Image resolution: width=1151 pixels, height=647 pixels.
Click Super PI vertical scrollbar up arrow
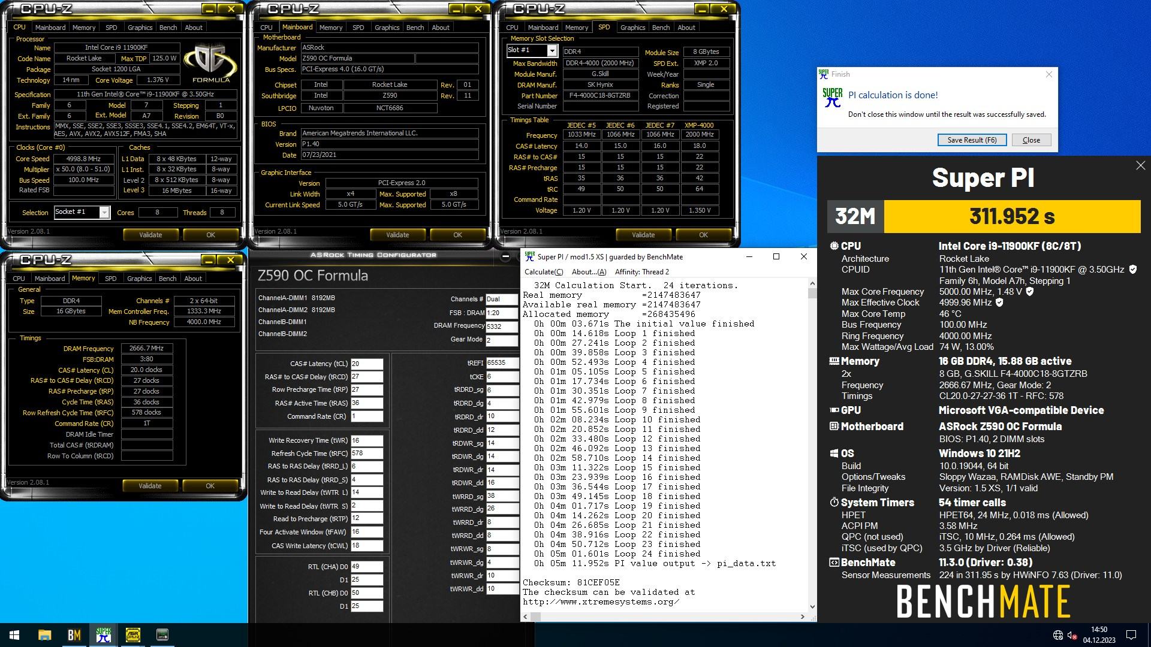(x=812, y=284)
